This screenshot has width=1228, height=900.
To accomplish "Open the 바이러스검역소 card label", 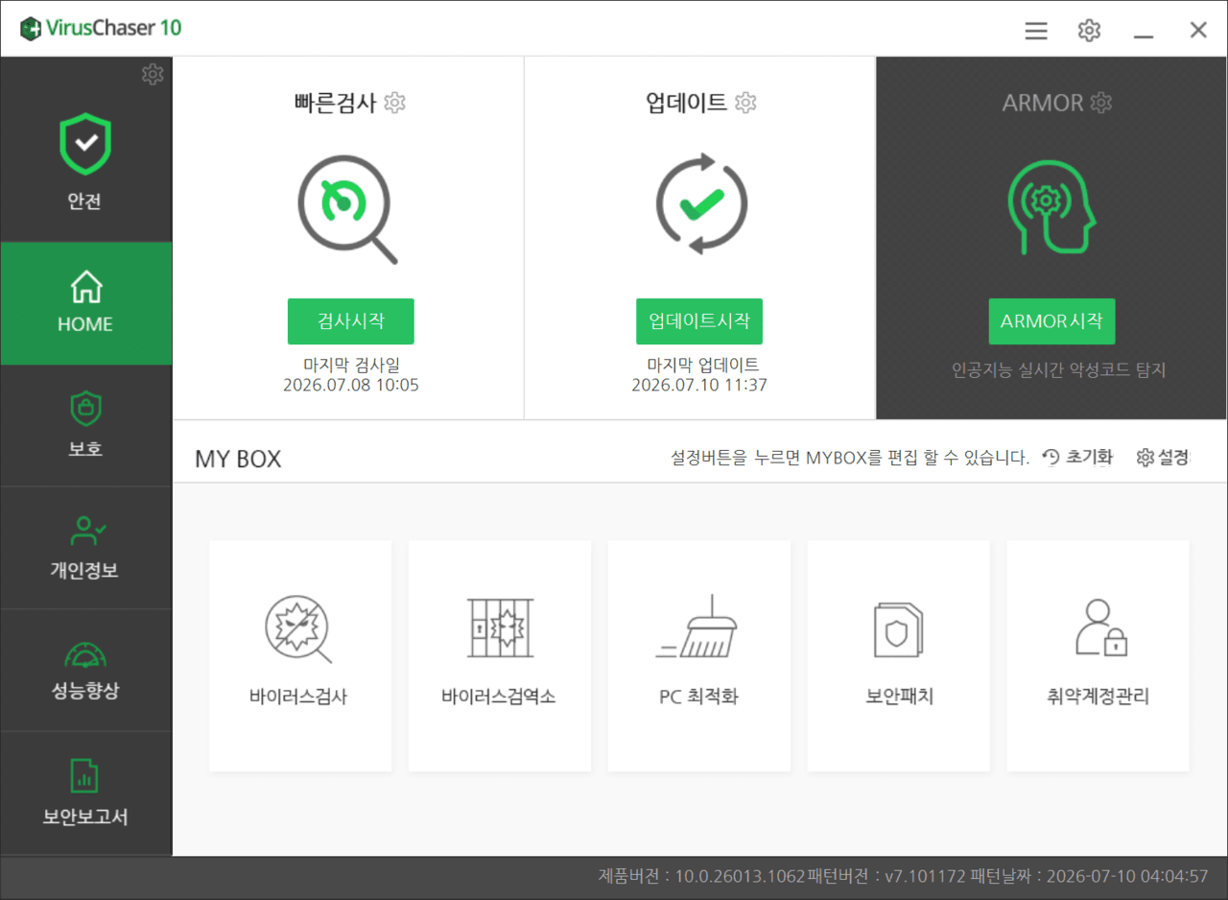I will (499, 698).
